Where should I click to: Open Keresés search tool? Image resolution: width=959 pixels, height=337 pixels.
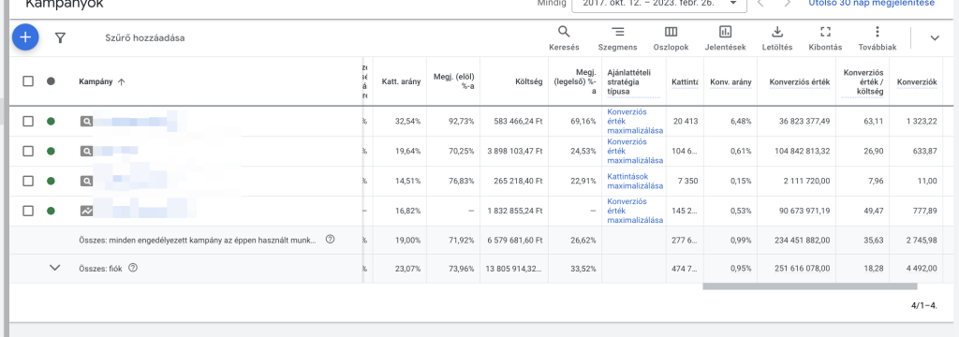point(564,38)
